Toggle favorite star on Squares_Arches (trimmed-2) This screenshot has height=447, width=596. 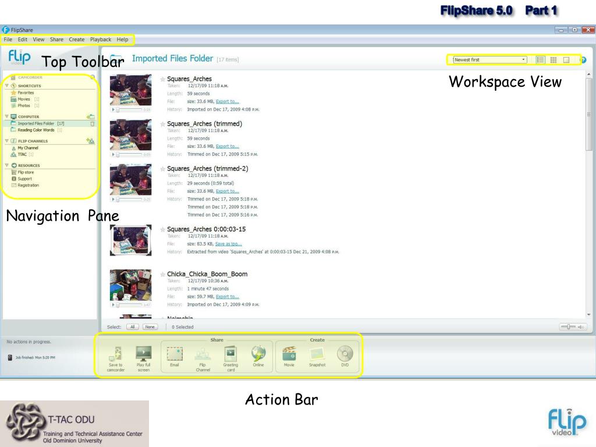[x=163, y=169]
